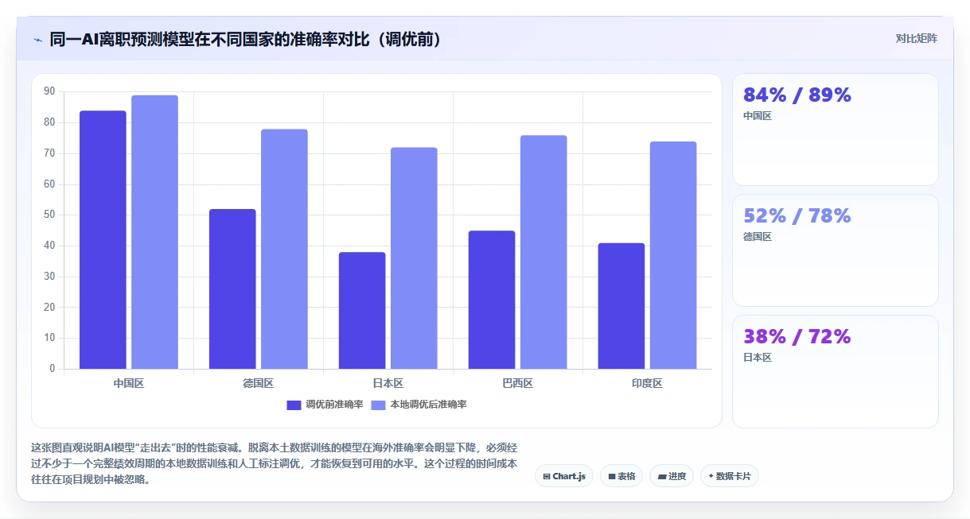Image resolution: width=970 pixels, height=519 pixels.
Task: Click the 印度区 post-tuning bar at 74
Action: point(673,255)
